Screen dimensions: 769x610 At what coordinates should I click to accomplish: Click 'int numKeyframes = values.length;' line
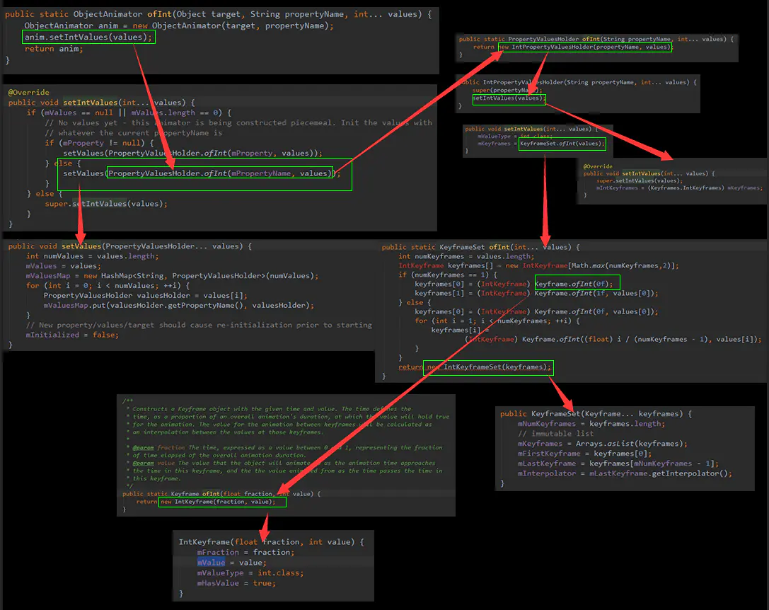[x=466, y=257]
